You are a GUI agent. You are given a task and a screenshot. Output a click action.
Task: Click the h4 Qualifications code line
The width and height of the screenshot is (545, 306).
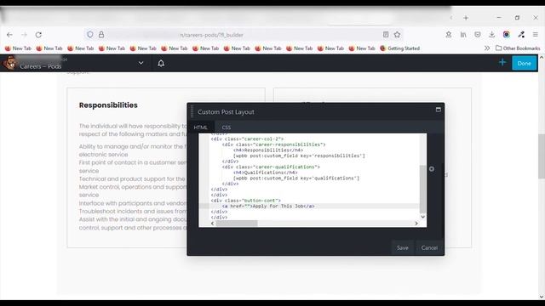(265, 173)
